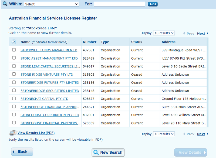Click licence number 432001
Image resolution: width=216 pixels, height=158 pixels.
coord(89,115)
